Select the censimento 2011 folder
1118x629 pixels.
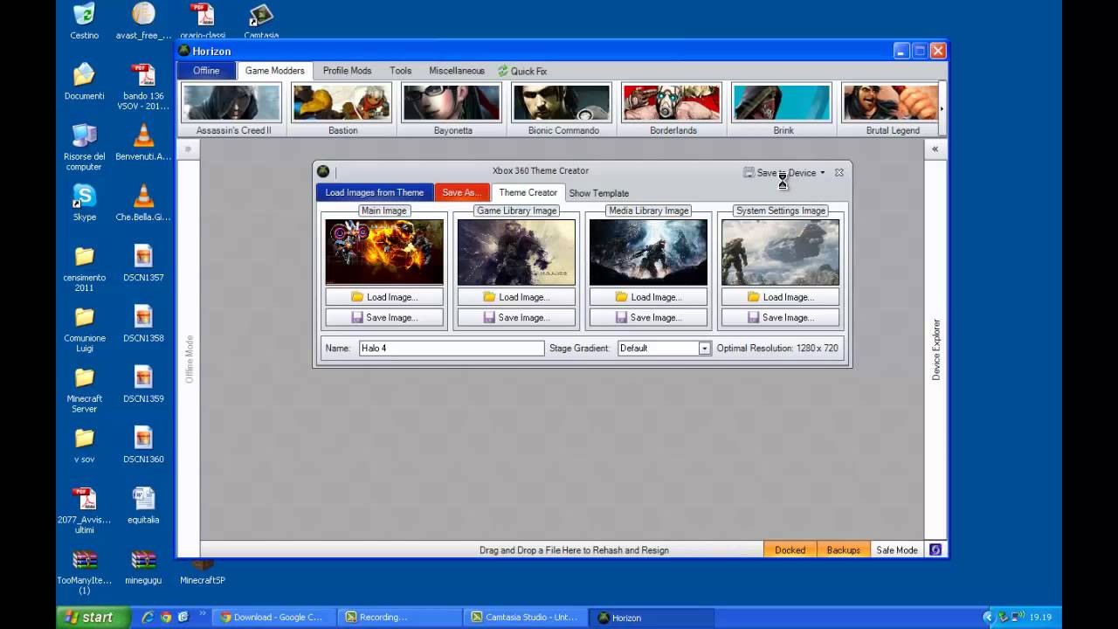coord(84,267)
